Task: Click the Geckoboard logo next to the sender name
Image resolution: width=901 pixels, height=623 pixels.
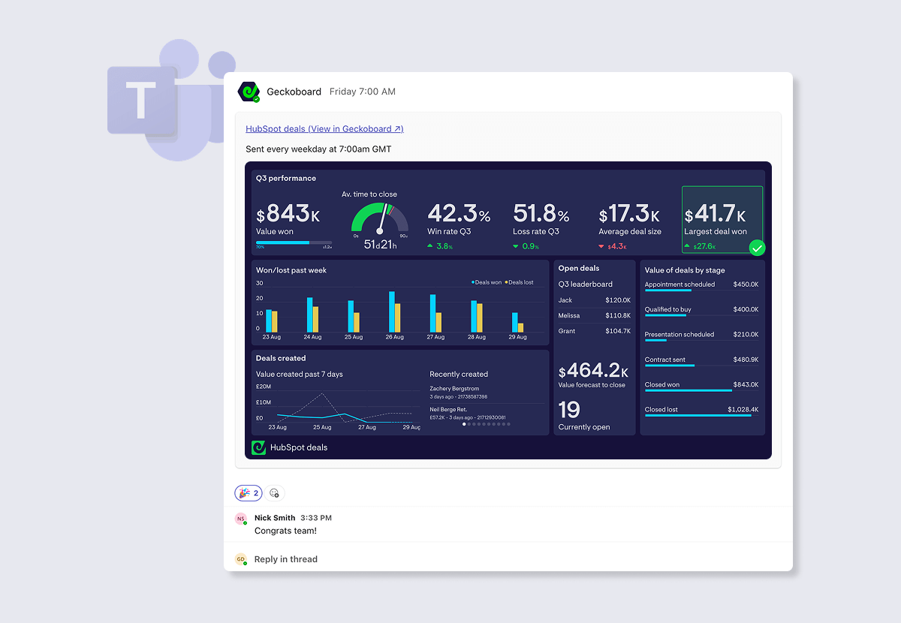Action: click(x=249, y=92)
